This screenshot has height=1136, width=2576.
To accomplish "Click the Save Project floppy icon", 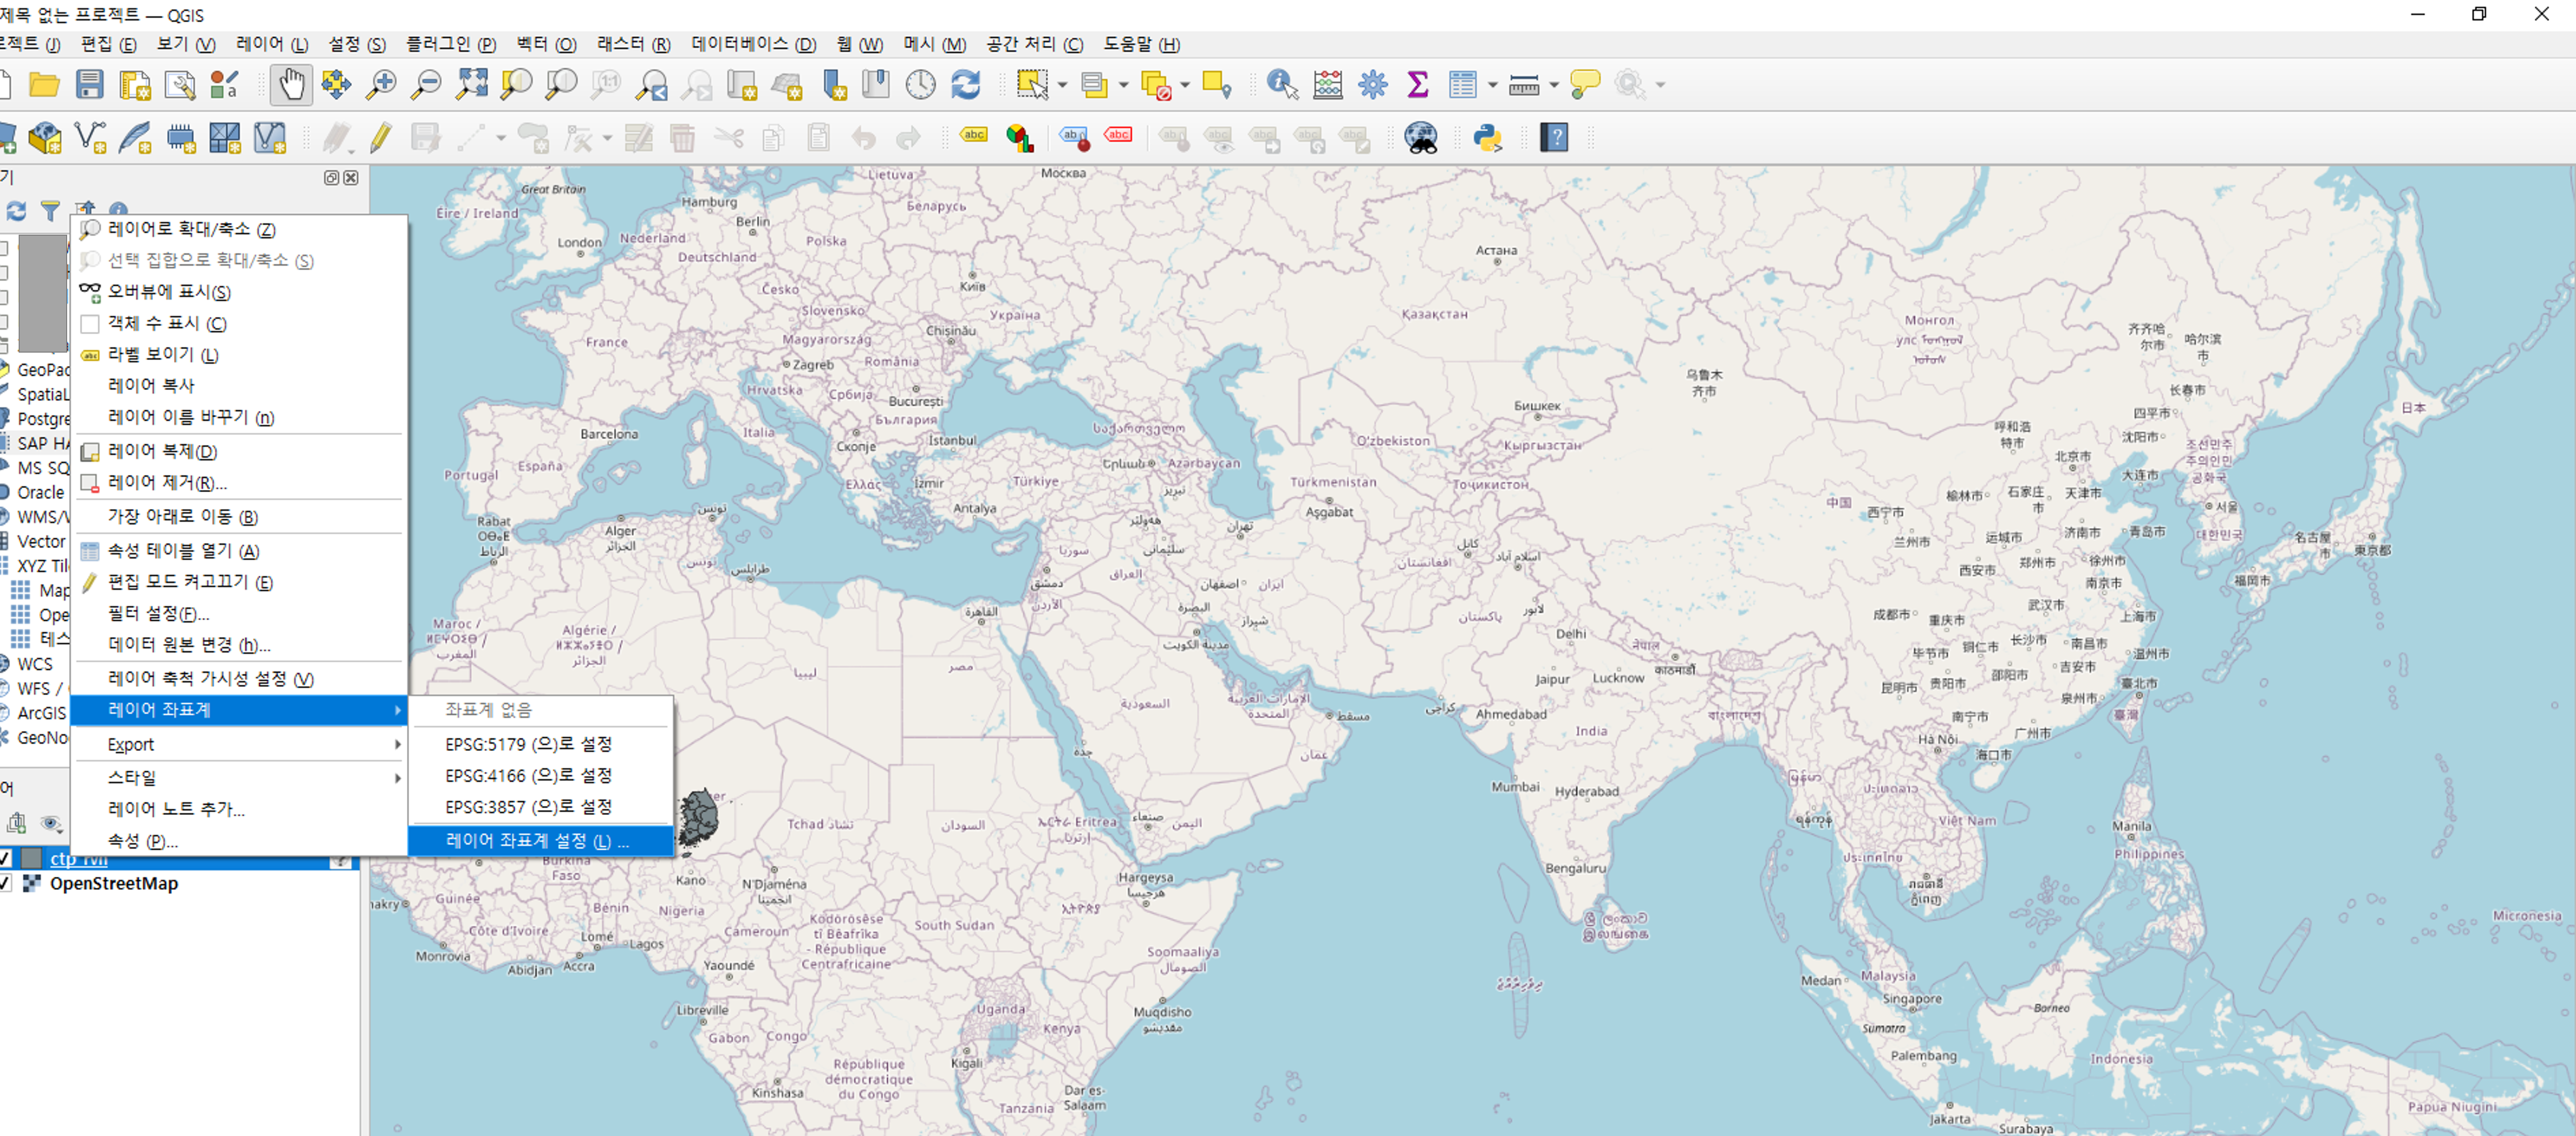I will click(x=89, y=85).
